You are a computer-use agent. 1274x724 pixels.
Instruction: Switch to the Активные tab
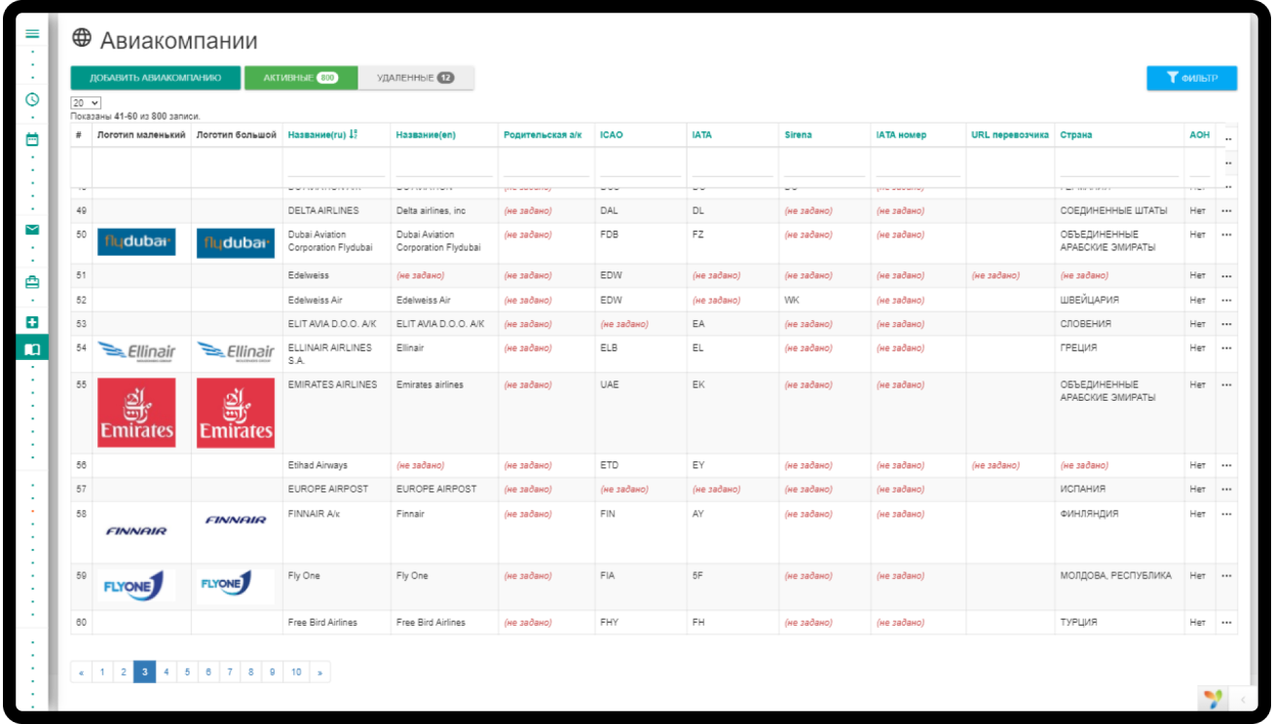(x=300, y=78)
